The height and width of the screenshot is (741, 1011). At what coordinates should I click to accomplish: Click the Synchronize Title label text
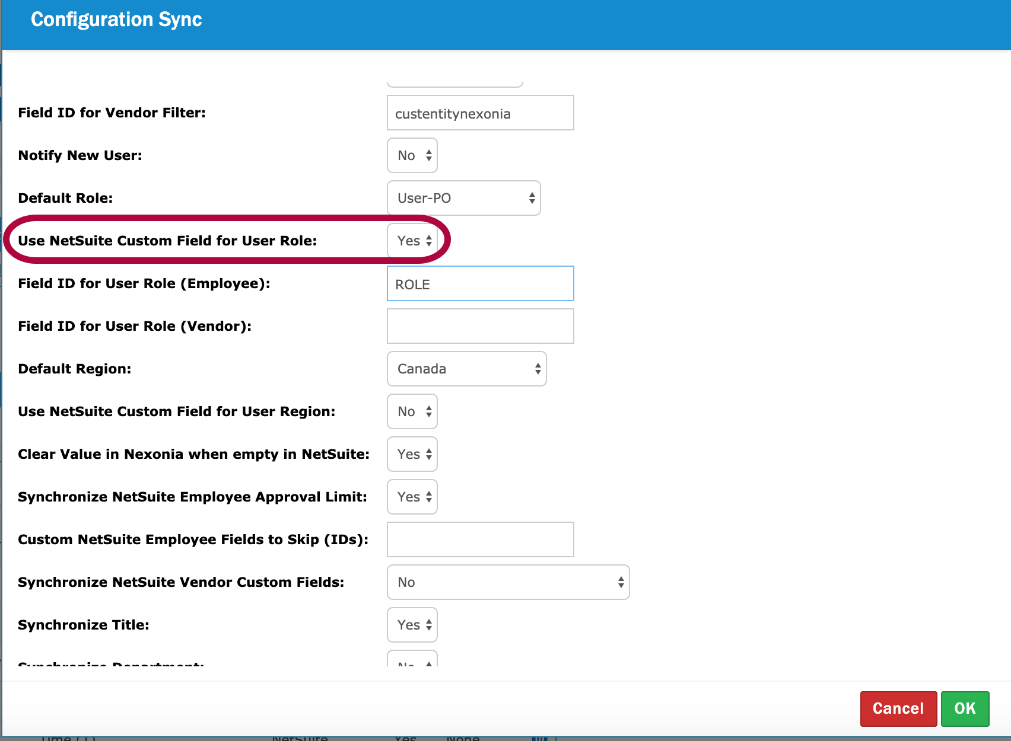click(x=84, y=625)
